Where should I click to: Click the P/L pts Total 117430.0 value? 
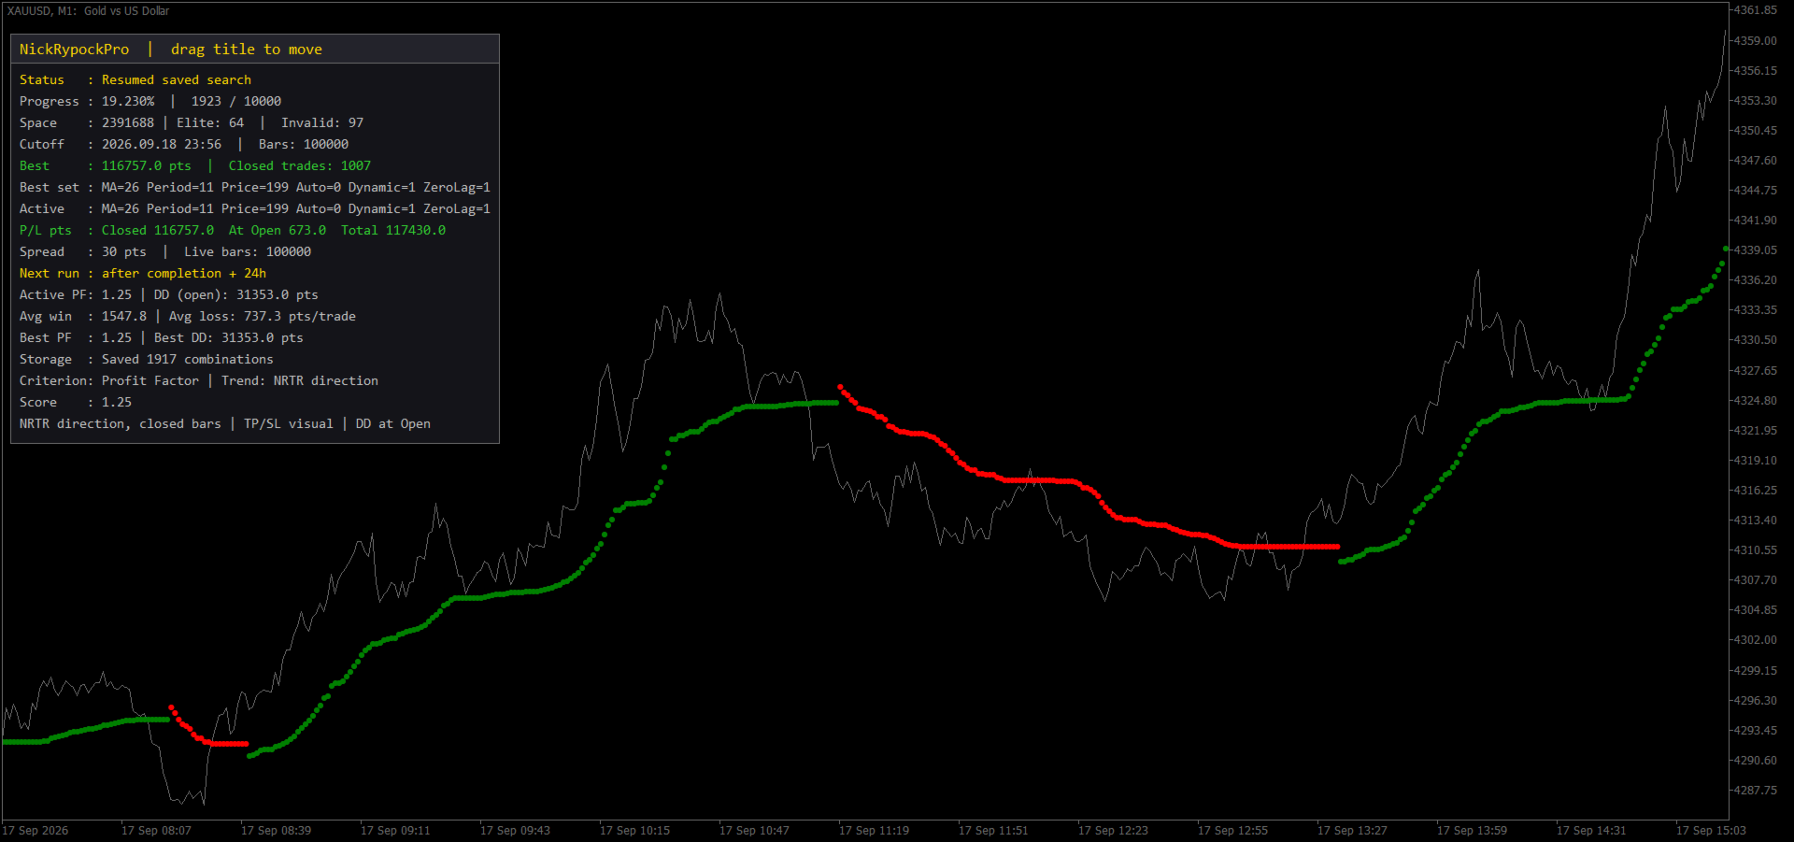[x=393, y=231]
